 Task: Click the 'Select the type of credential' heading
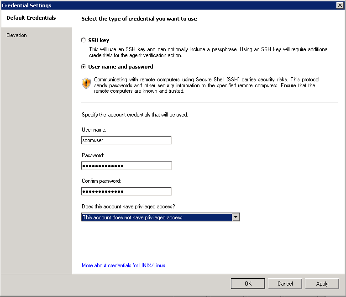pyautogui.click(x=139, y=19)
